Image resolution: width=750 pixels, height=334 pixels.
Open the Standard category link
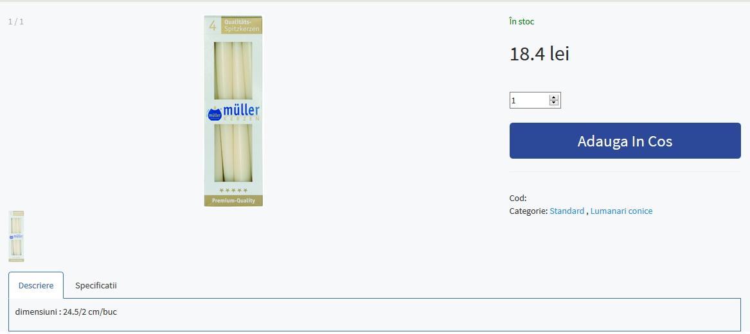point(567,211)
